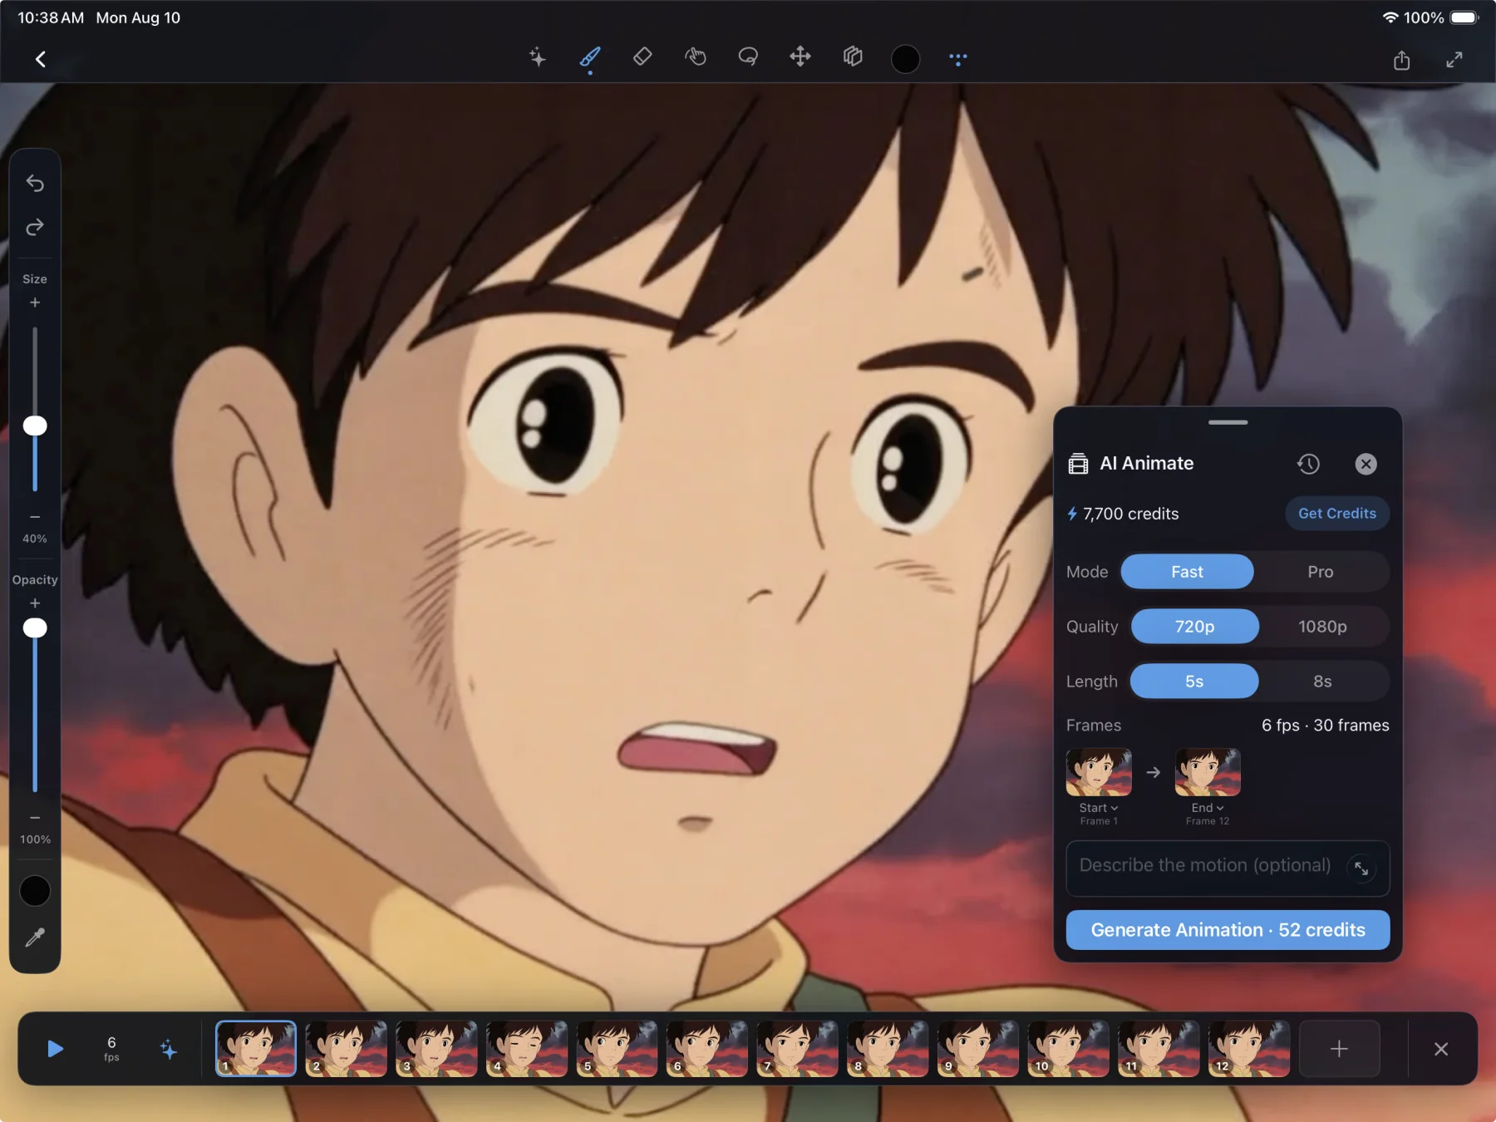The width and height of the screenshot is (1496, 1122).
Task: Close the AI Animate panel
Action: [1366, 464]
